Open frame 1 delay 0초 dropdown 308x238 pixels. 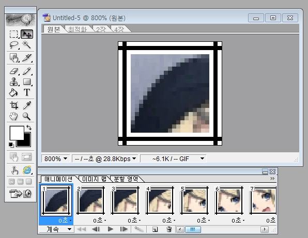[x=65, y=220]
